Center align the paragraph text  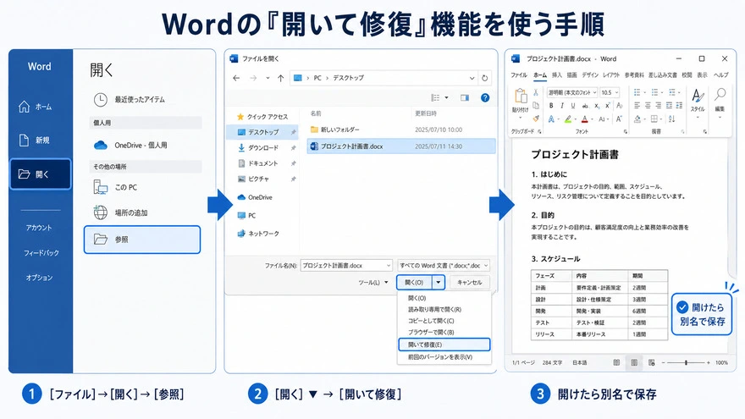coord(648,106)
